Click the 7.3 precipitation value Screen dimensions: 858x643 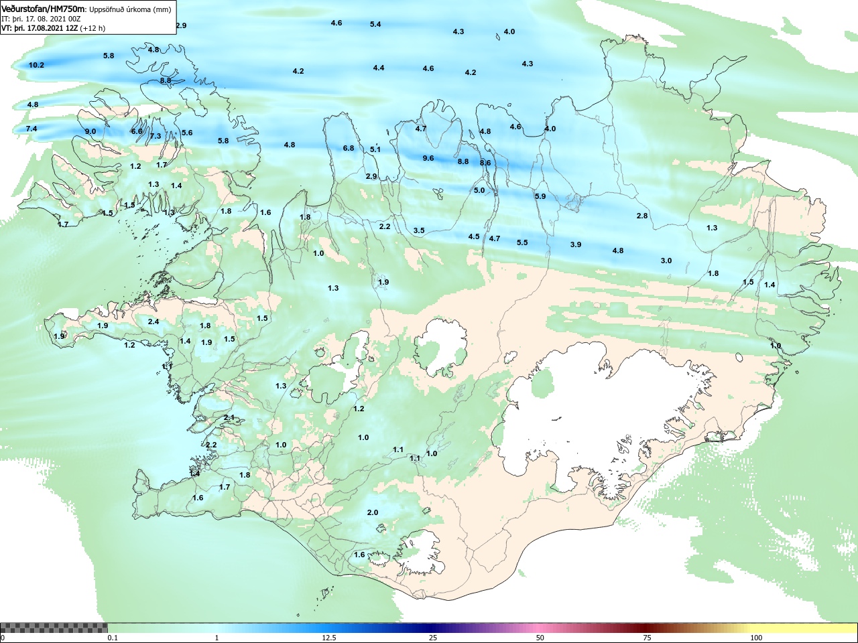pos(156,136)
